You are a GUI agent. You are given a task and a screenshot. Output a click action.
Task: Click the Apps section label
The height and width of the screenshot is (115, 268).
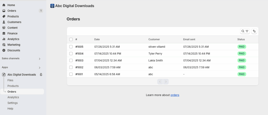tap(5, 67)
